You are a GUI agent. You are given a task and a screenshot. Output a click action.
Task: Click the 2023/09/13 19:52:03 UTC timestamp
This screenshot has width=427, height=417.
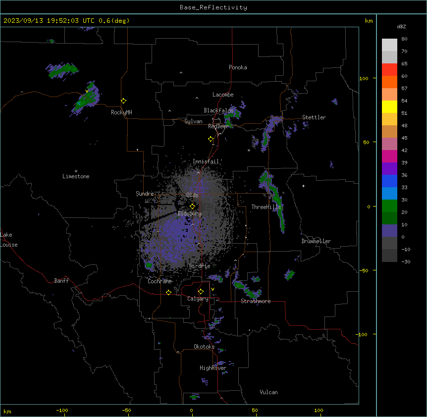tap(49, 21)
